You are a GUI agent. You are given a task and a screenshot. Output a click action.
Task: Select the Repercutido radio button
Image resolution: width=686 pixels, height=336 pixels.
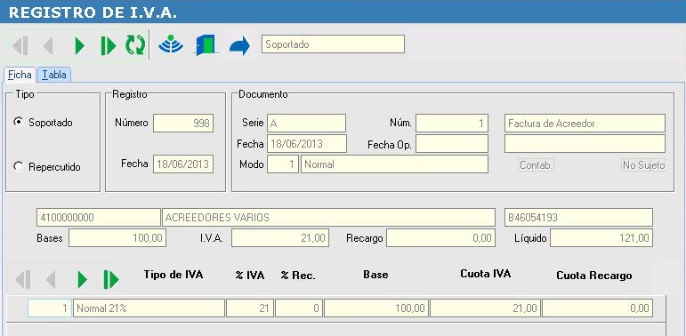(19, 166)
